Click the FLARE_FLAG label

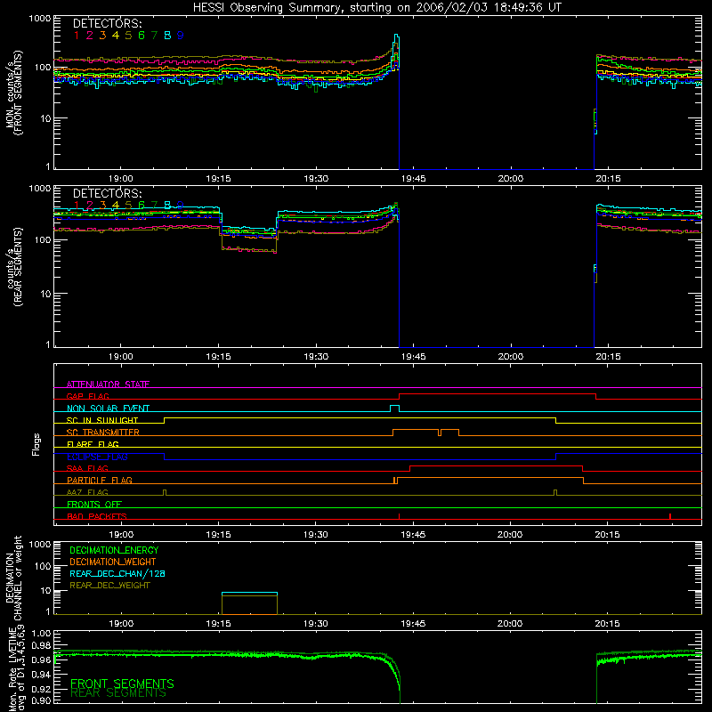click(93, 444)
